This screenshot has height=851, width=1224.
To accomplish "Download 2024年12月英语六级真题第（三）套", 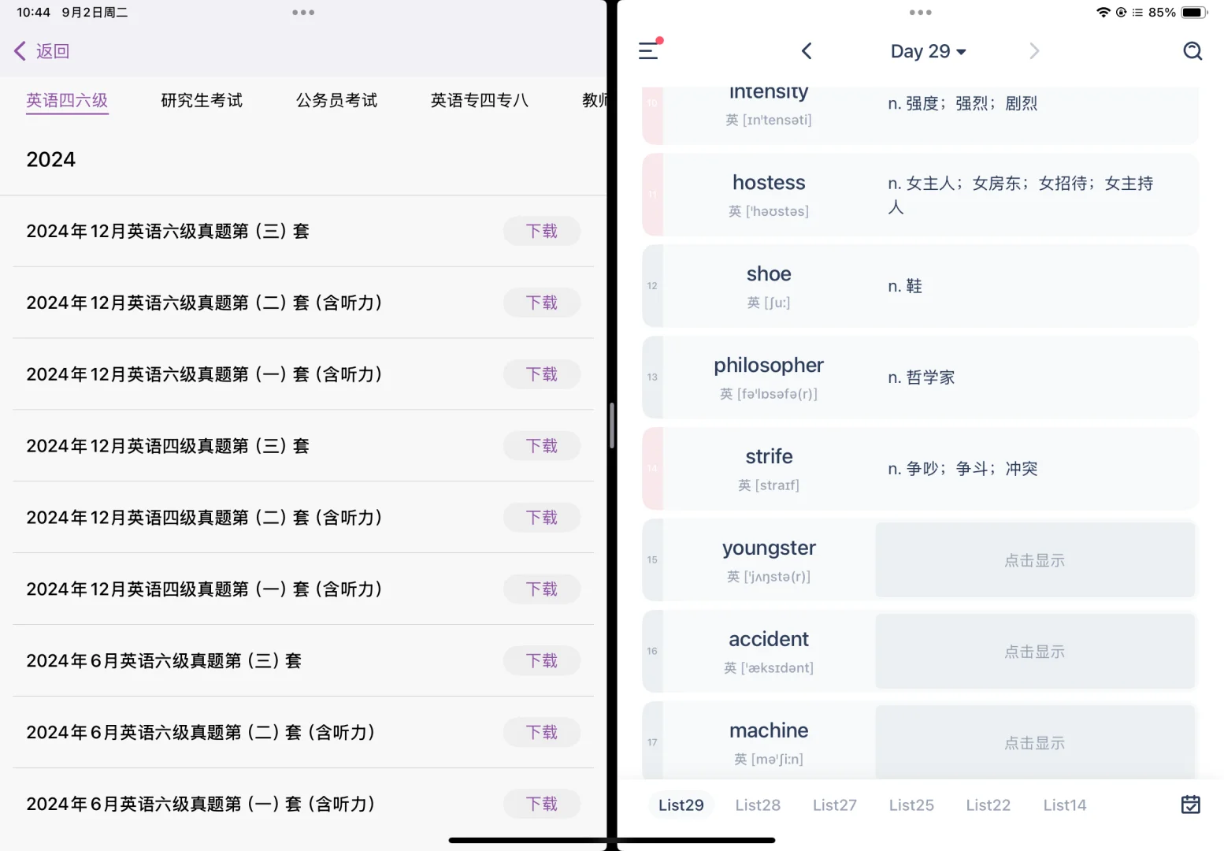I will (541, 231).
